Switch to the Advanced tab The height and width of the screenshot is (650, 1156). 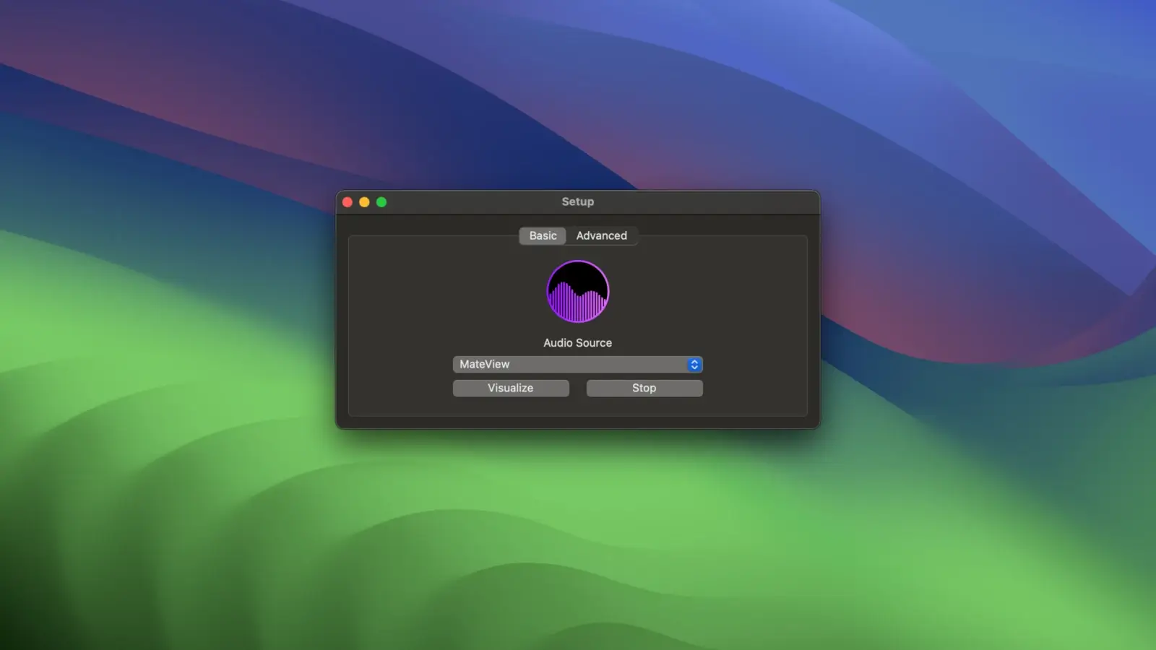(x=601, y=236)
